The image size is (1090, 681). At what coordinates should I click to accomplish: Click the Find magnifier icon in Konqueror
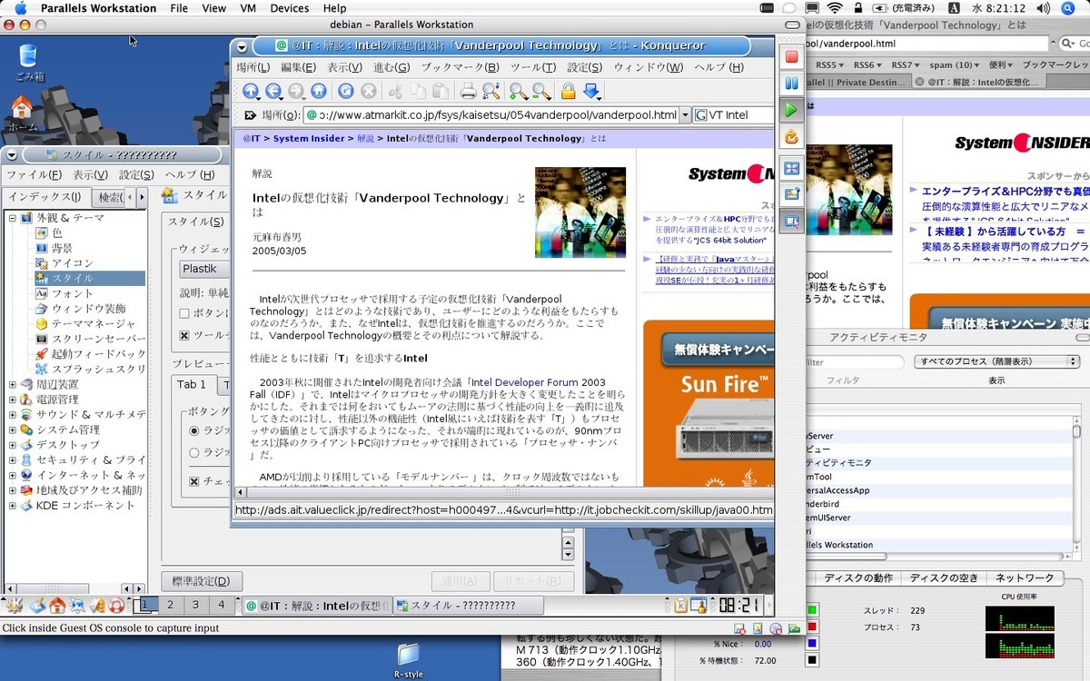[490, 91]
